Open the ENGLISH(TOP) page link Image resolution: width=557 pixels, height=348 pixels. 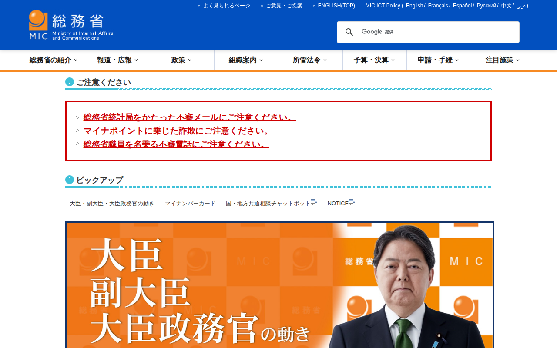(x=336, y=6)
